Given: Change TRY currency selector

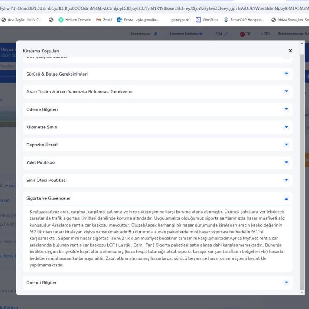Looking at the screenshot, I should (x=265, y=34).
